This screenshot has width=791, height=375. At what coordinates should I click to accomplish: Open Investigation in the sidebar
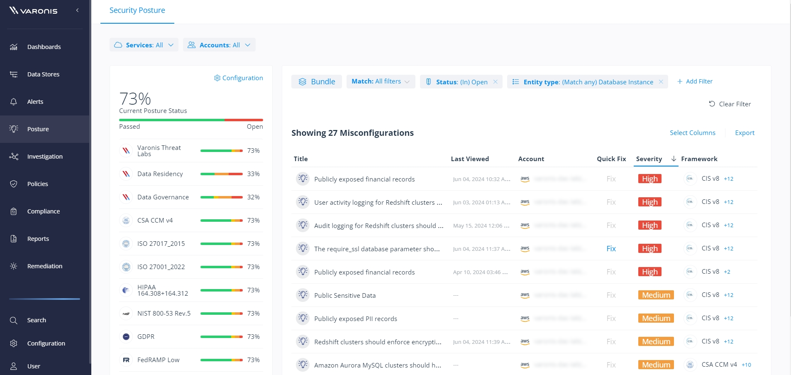click(45, 157)
